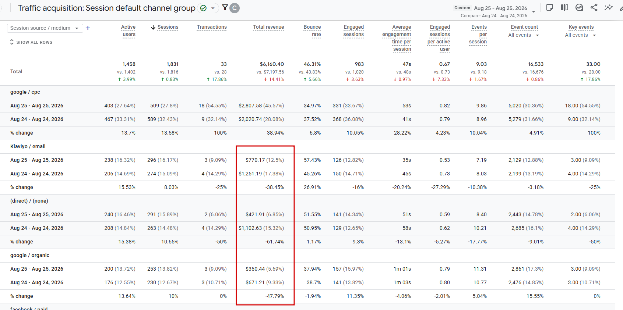Click the edit comparisons icon
The width and height of the screenshot is (623, 310).
[x=564, y=8]
